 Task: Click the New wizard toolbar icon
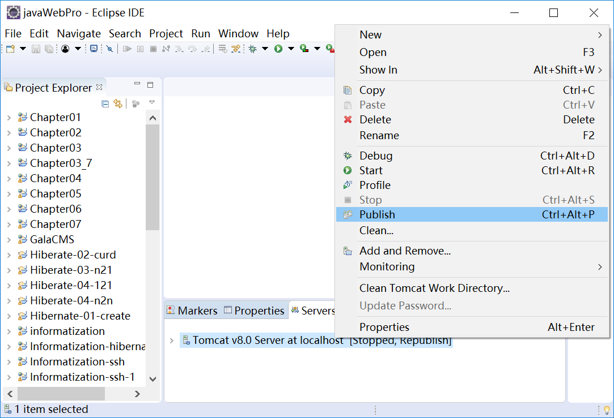tap(11, 49)
